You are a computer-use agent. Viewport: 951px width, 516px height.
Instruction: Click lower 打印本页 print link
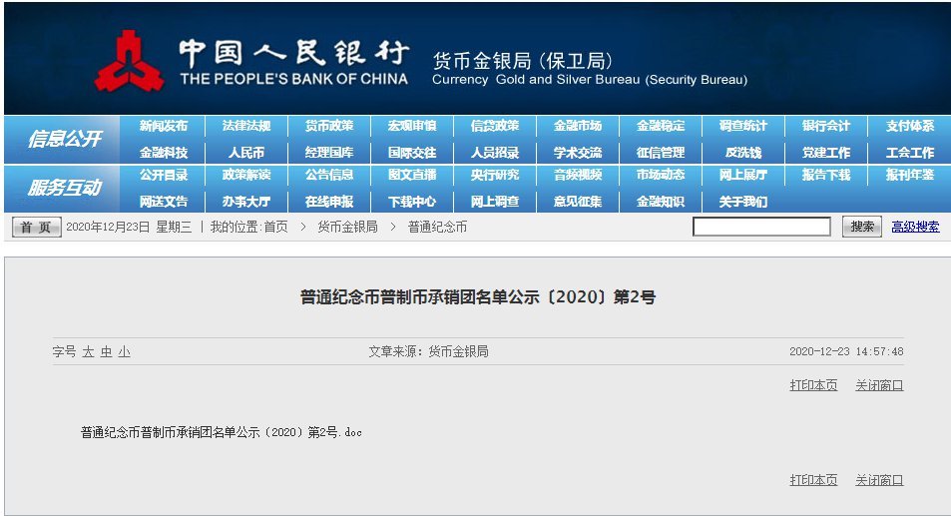coord(813,480)
